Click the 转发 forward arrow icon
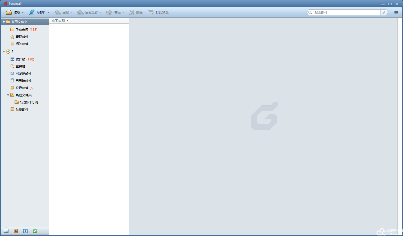Viewport: 403px width, 236px height. [109, 12]
